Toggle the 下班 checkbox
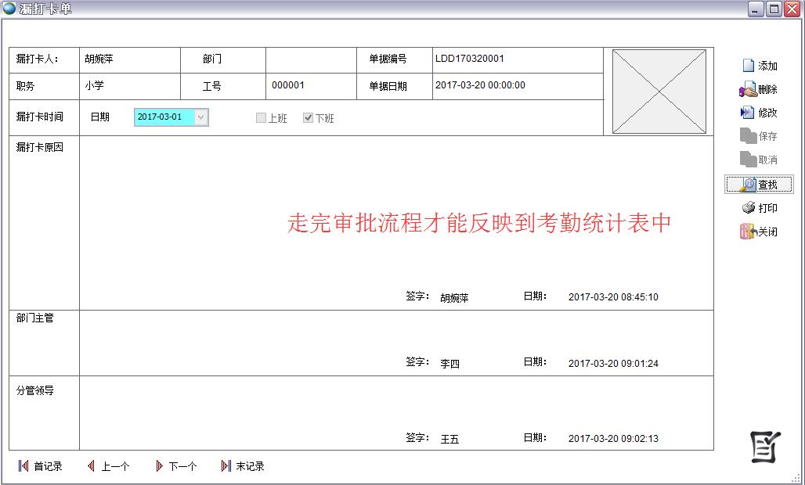Image resolution: width=805 pixels, height=485 pixels. coord(309,118)
